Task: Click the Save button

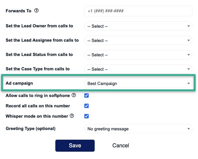Action: (x=75, y=146)
